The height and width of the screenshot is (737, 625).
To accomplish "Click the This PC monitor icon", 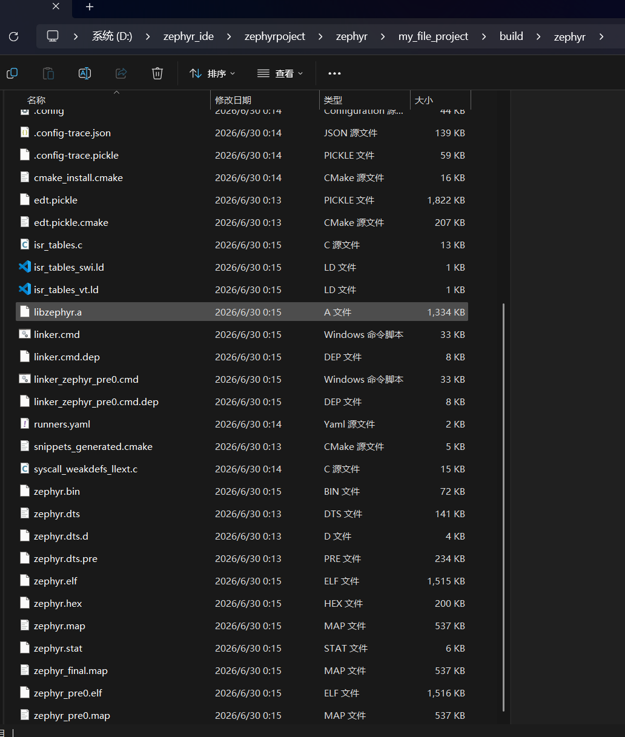I will pyautogui.click(x=53, y=36).
